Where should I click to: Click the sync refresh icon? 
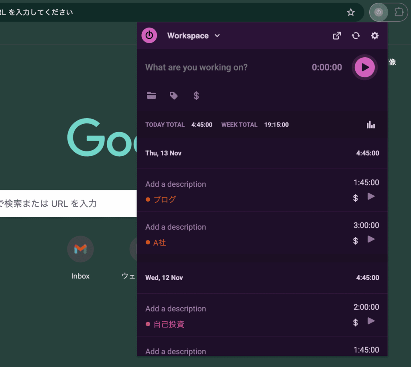pyautogui.click(x=356, y=36)
